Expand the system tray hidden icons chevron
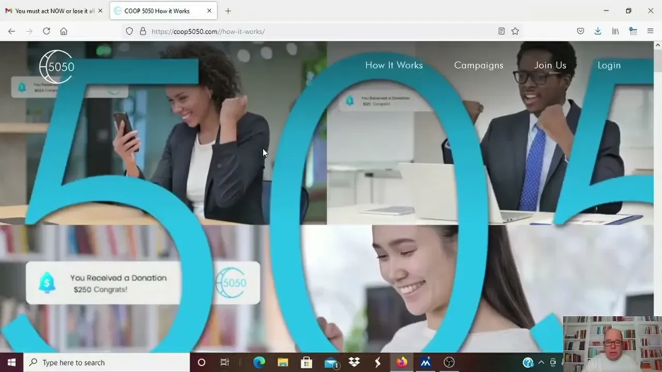This screenshot has height=372, width=662. [541, 362]
